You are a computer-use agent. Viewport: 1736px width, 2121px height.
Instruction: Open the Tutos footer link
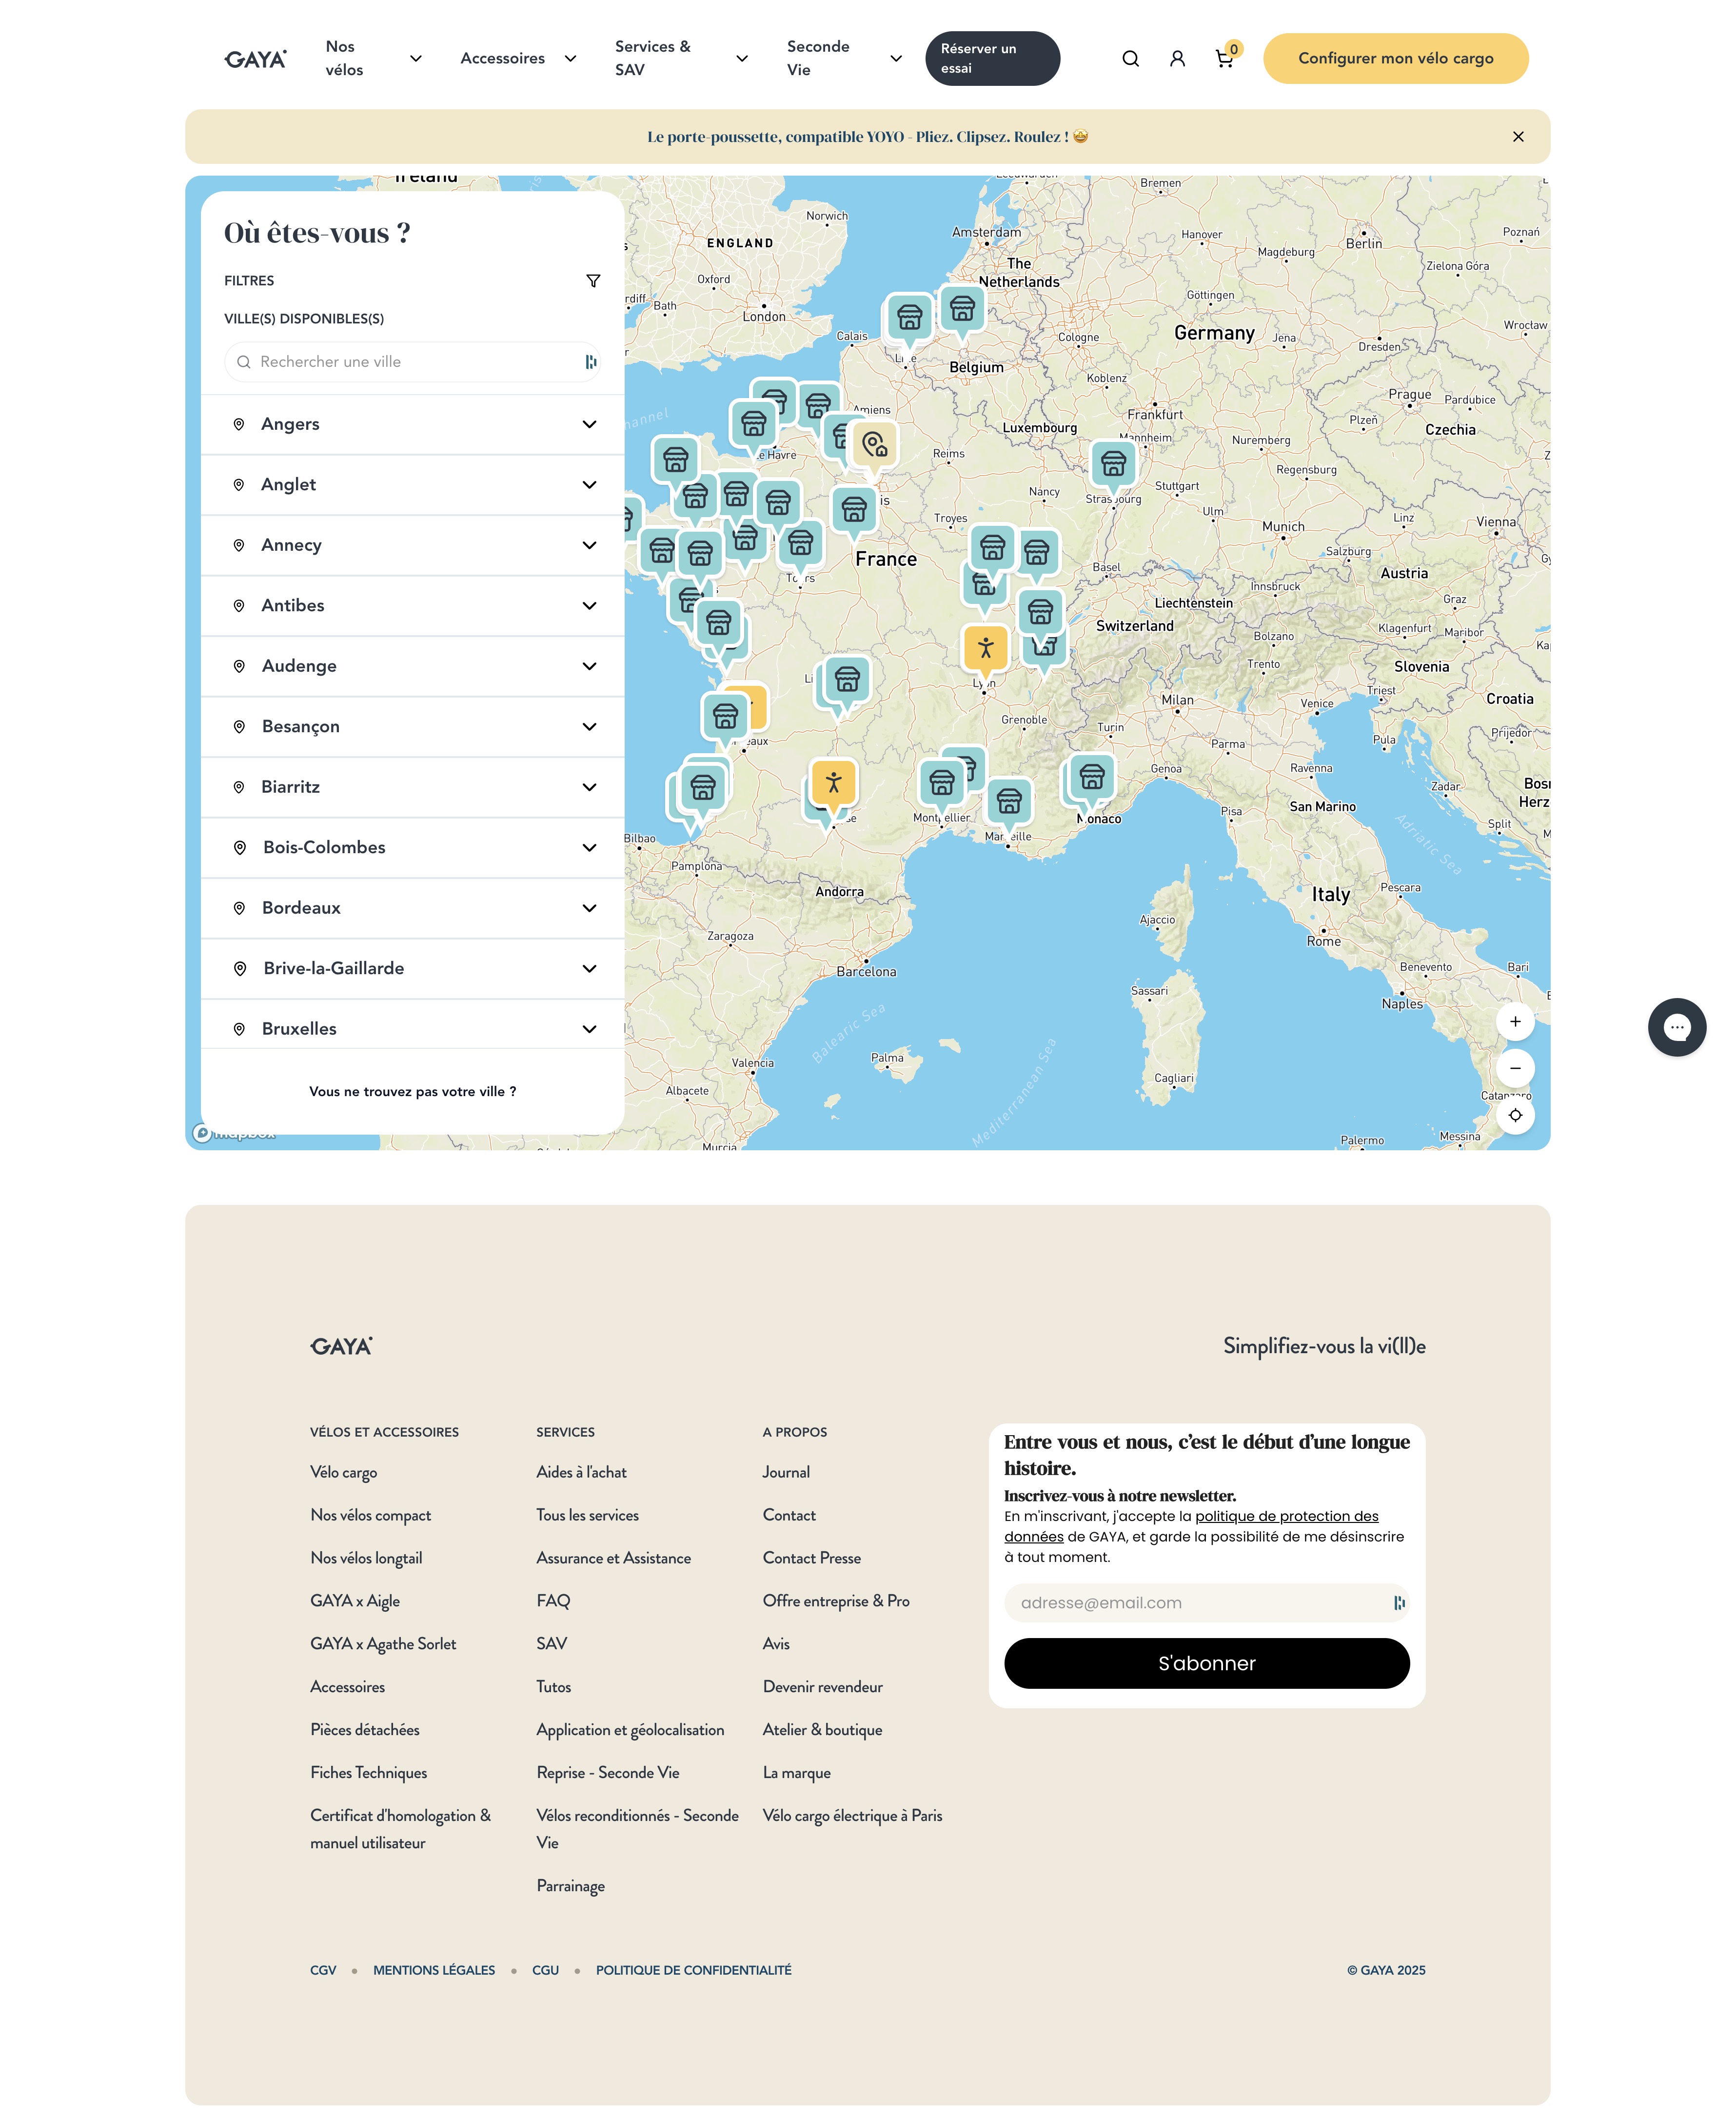[x=553, y=1687]
